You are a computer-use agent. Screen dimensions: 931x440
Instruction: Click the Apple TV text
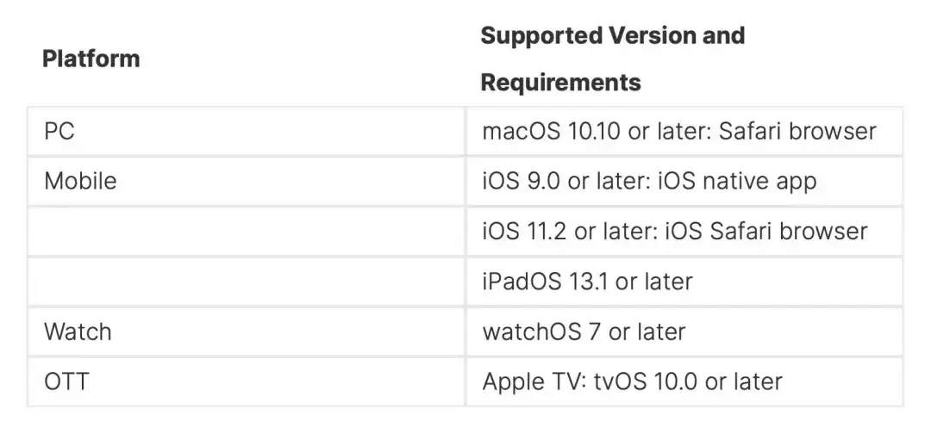[533, 381]
